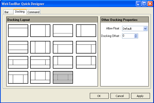The image size is (154, 103).
Task: Select the left and right docking layout
Action: click(x=40, y=47)
